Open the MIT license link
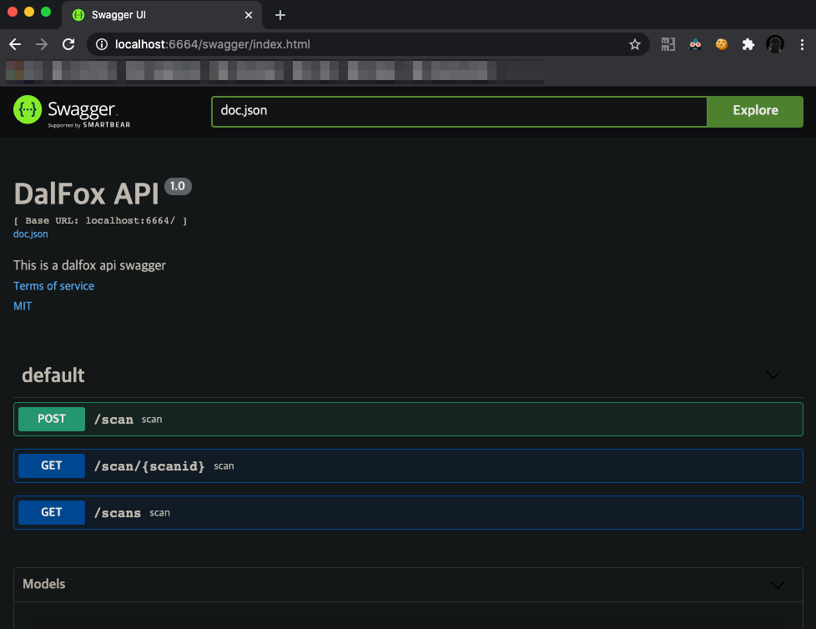 coord(23,306)
